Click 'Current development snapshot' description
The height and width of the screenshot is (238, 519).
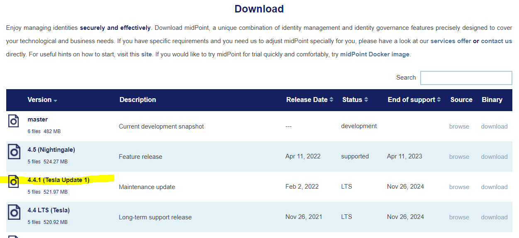(x=161, y=126)
